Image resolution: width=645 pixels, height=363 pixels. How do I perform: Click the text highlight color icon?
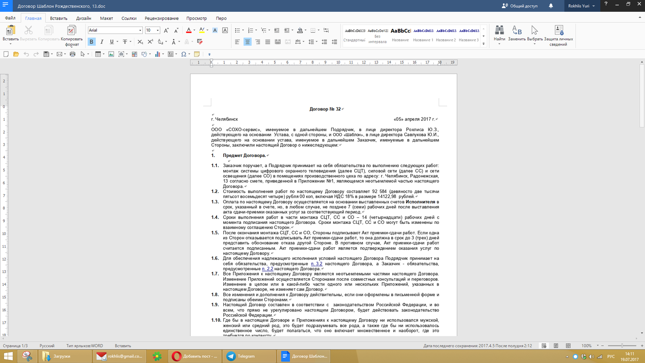(x=202, y=30)
